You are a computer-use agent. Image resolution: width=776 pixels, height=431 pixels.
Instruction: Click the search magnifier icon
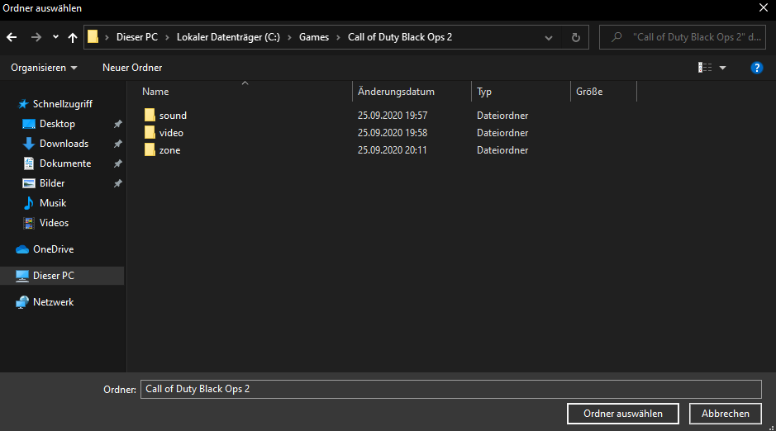coord(617,37)
